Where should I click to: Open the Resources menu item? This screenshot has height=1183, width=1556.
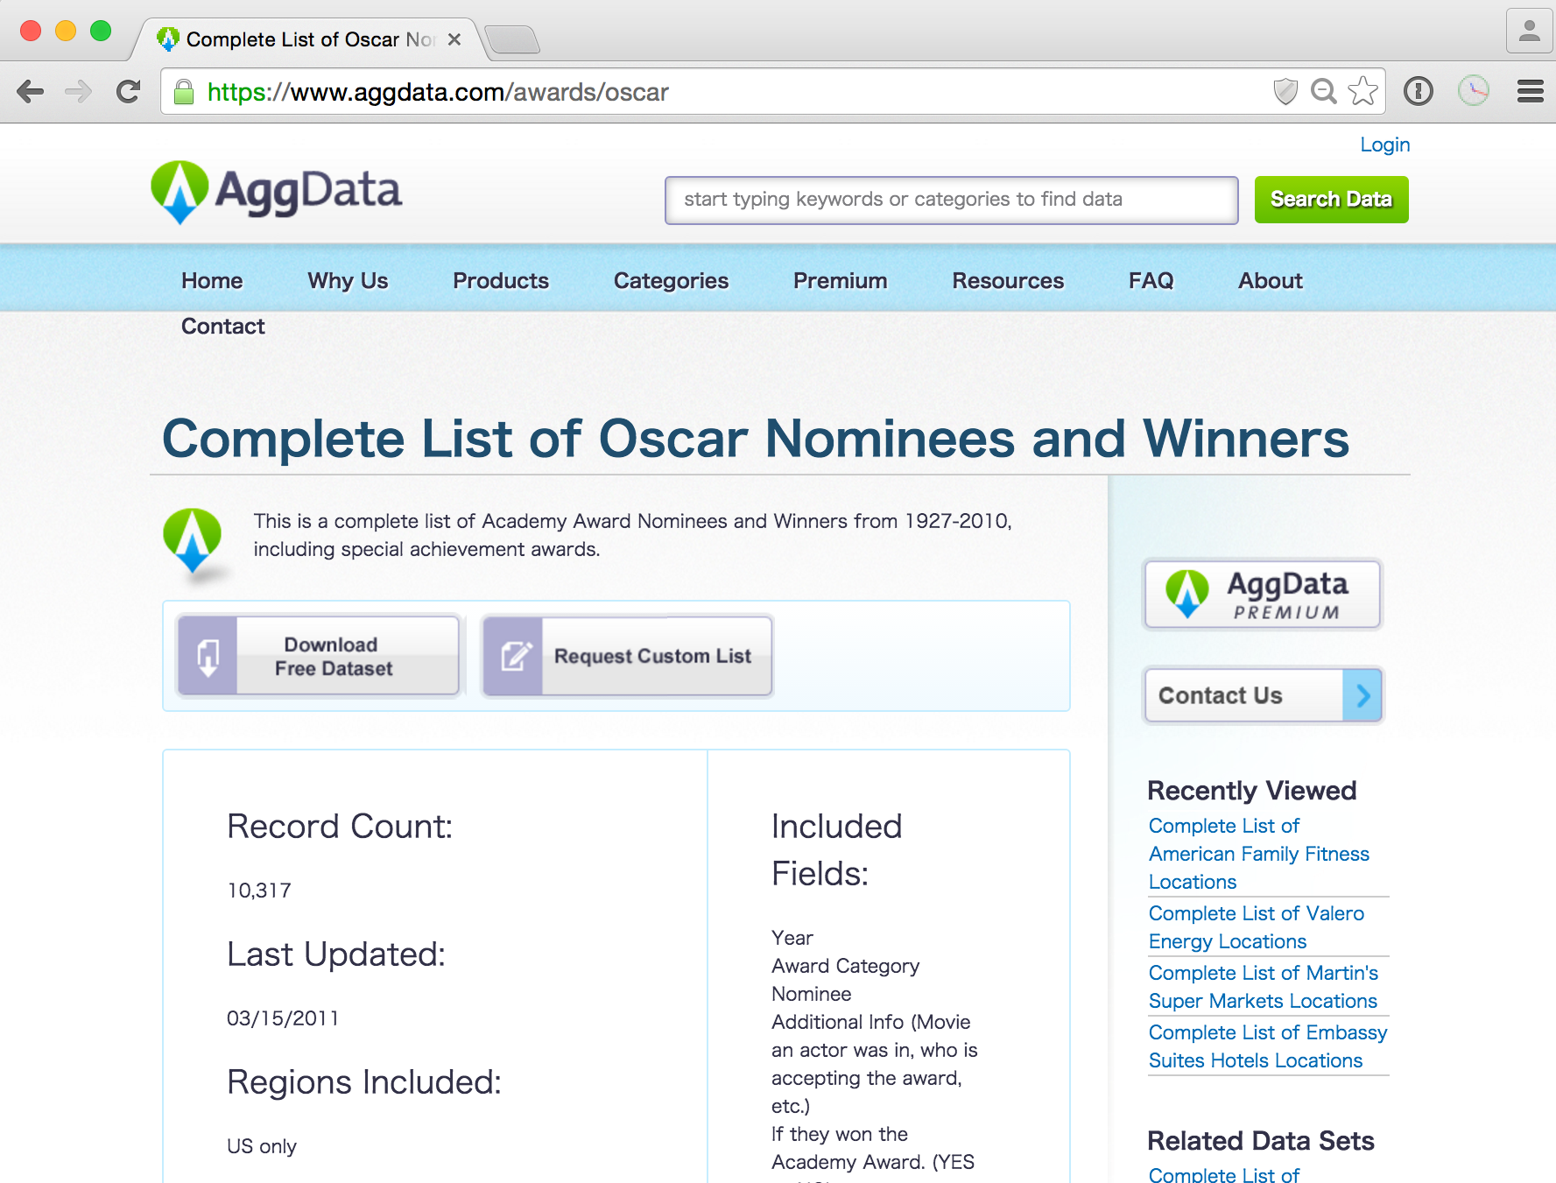[x=1008, y=281]
